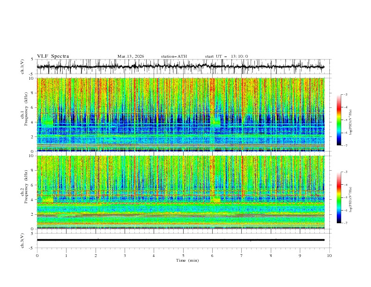Viewport: 371px width, 287px height.
Task: Click the '-3' value on ch.1 colorbar
Action: coord(345,94)
